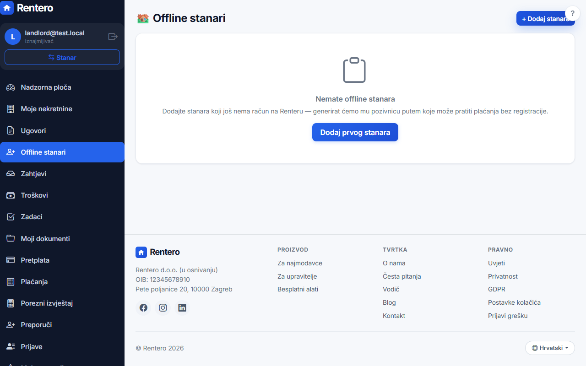Click the Nemate offline stanara heading
The width and height of the screenshot is (586, 366).
(x=355, y=99)
